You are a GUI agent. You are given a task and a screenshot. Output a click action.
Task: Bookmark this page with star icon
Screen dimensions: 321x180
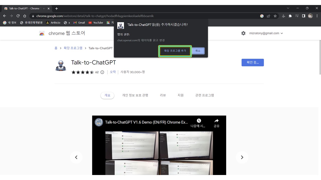tap(275, 16)
